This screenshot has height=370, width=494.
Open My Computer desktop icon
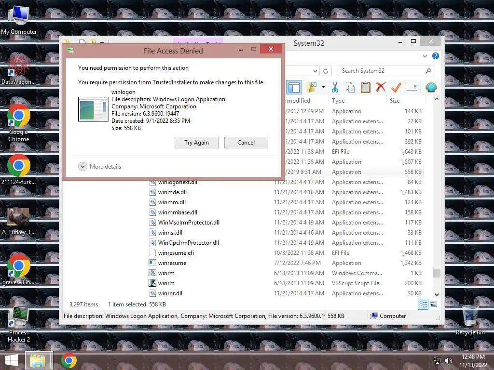[x=19, y=19]
